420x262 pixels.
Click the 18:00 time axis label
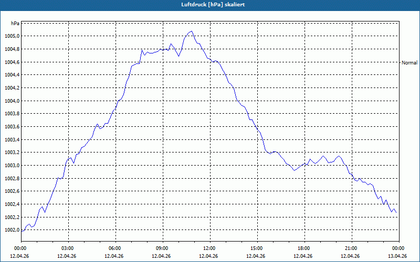[x=303, y=248]
